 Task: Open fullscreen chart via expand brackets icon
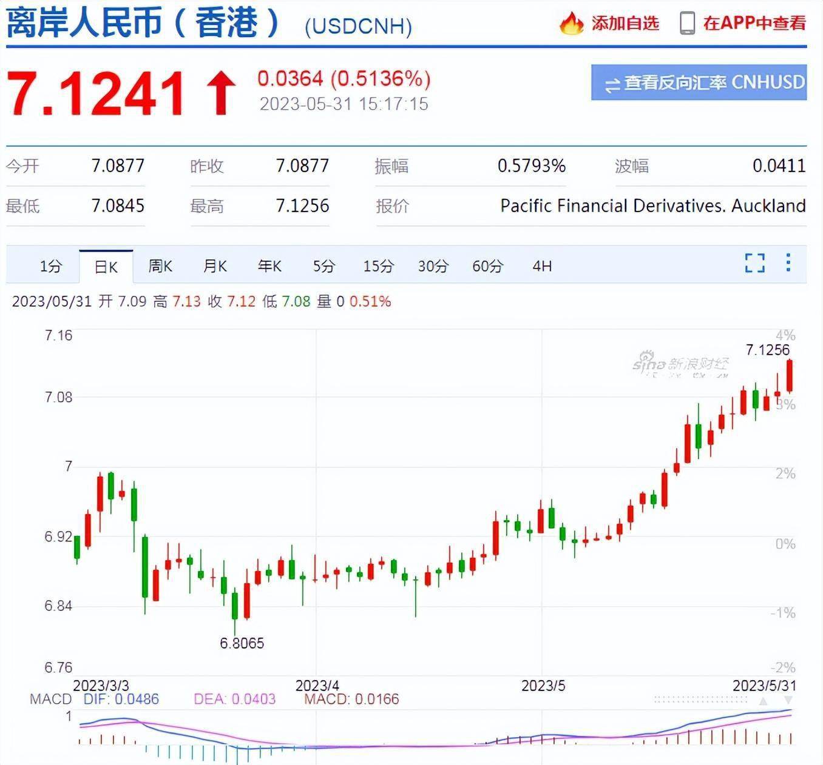pyautogui.click(x=754, y=264)
